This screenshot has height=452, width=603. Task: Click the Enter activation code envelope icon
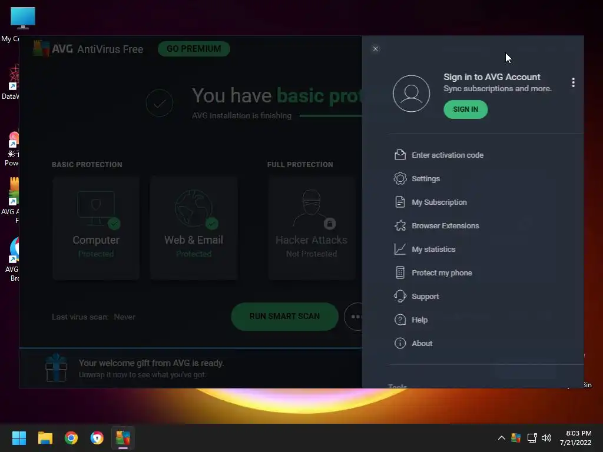click(x=400, y=155)
